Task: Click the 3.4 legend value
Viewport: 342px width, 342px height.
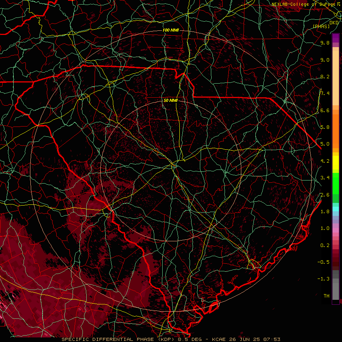Action: point(325,178)
